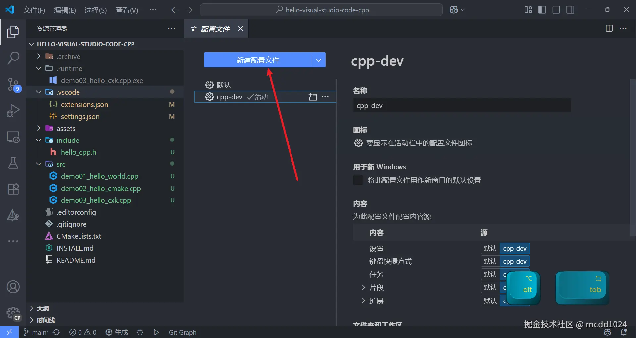Screen dimensions: 636x338
Task: Enable using this profile for new windows
Action: [358, 180]
